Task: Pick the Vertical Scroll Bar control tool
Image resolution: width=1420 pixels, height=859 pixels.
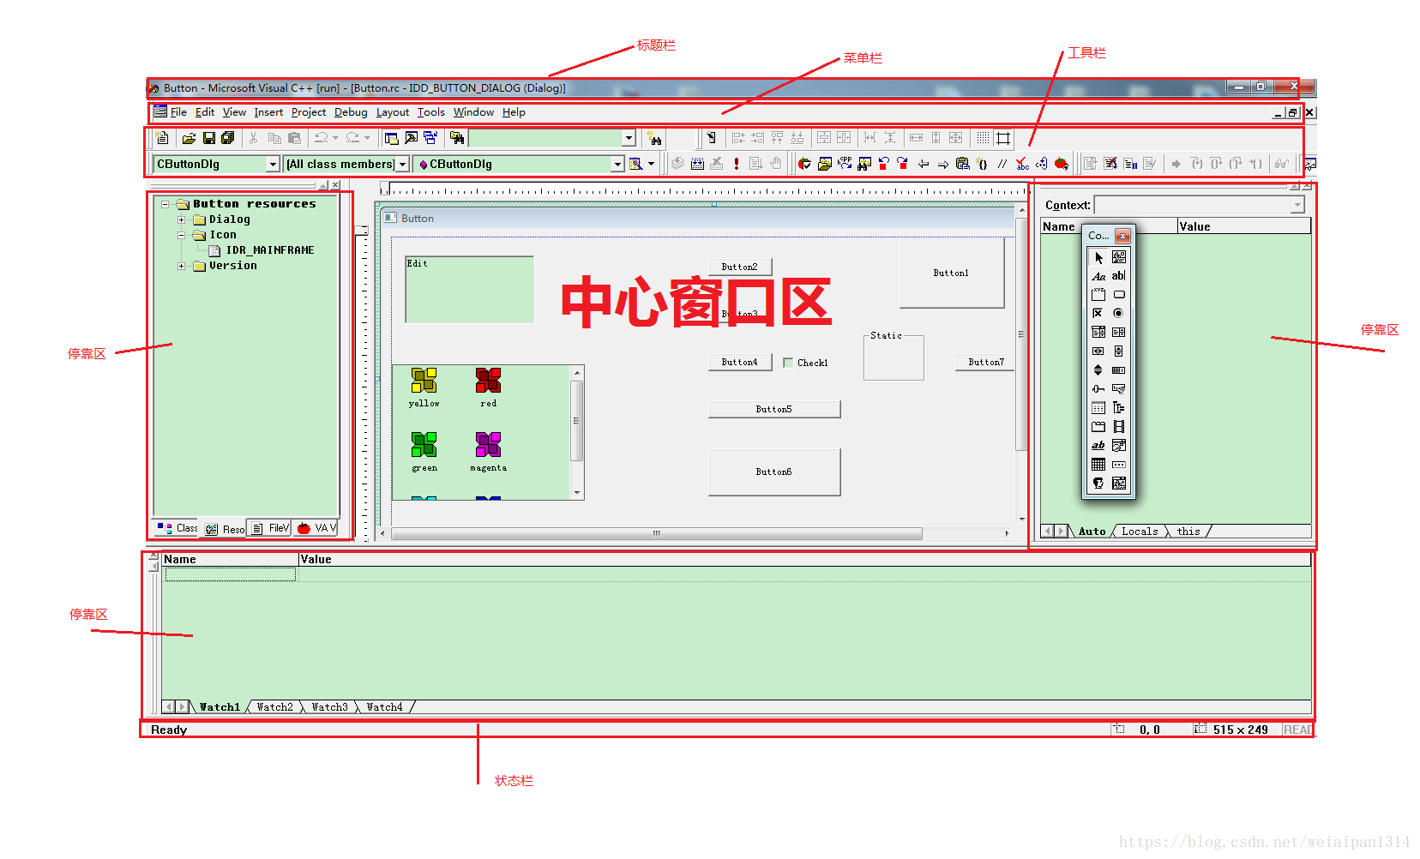Action: click(1119, 351)
